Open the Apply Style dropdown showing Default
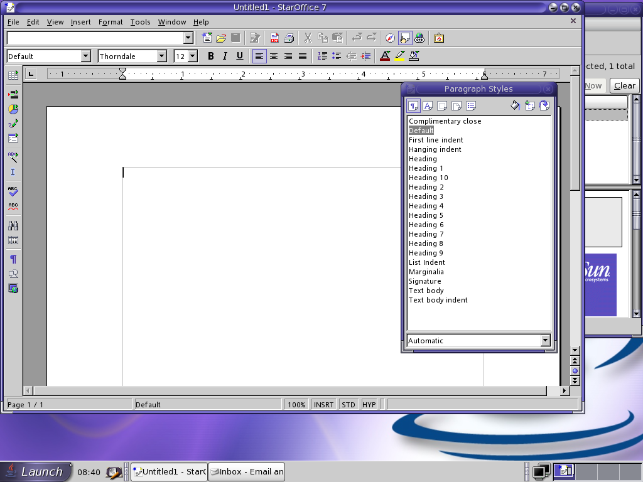This screenshot has height=482, width=643. pyautogui.click(x=85, y=56)
